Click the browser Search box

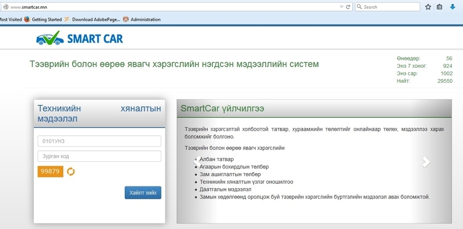coord(390,7)
